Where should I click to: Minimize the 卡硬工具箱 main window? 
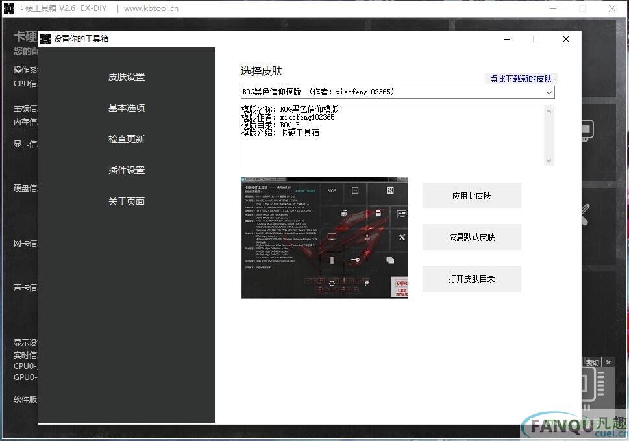tap(553, 8)
